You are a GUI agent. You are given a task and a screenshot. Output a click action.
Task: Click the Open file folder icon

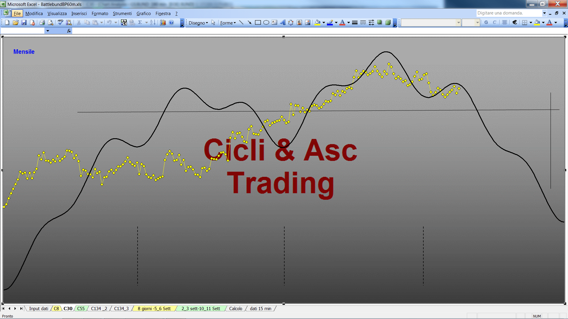click(x=16, y=22)
